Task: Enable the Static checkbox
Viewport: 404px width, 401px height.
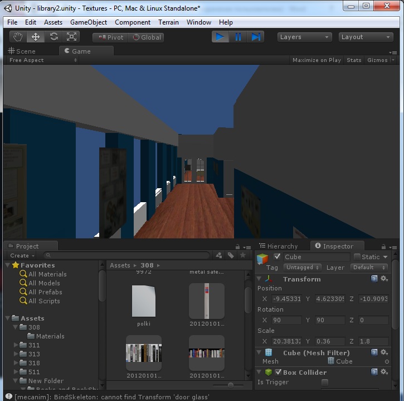Action: [x=357, y=257]
